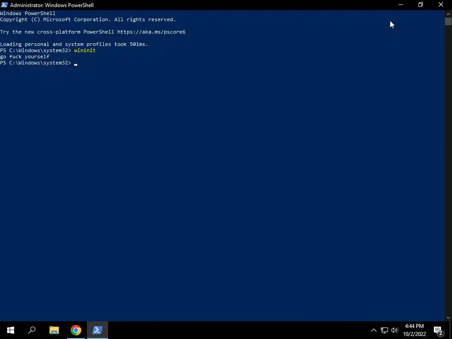Screen dimensions: 452x339
Task: Open taskbar search magnifier
Action: tap(32, 330)
